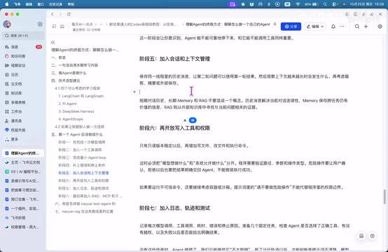Open 知识库 in the sidebar

pyautogui.click(x=23, y=93)
